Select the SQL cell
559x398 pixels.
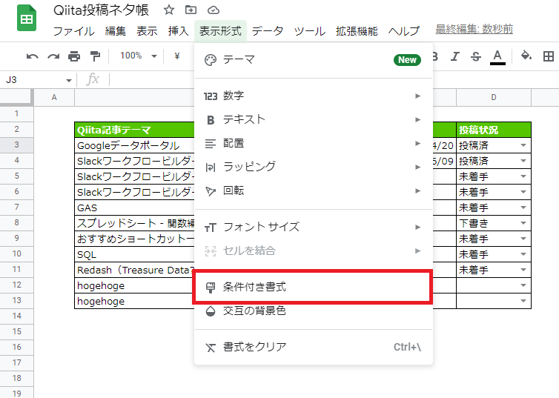tap(135, 254)
